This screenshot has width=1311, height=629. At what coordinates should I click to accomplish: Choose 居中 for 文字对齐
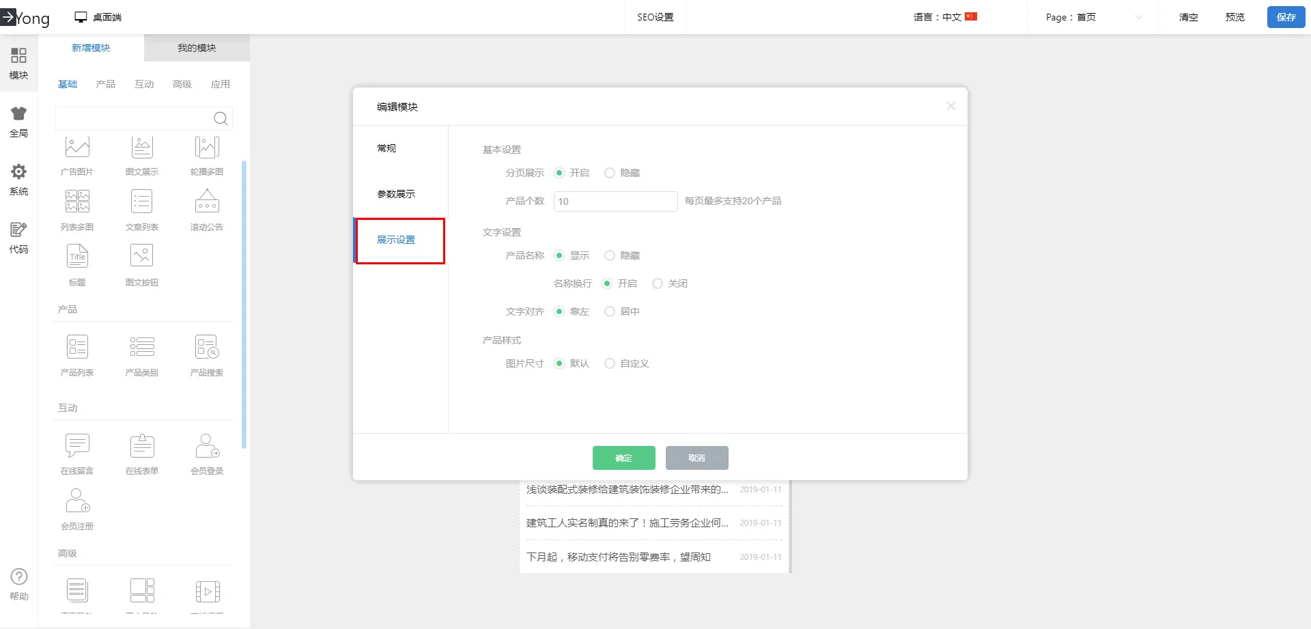[x=610, y=311]
